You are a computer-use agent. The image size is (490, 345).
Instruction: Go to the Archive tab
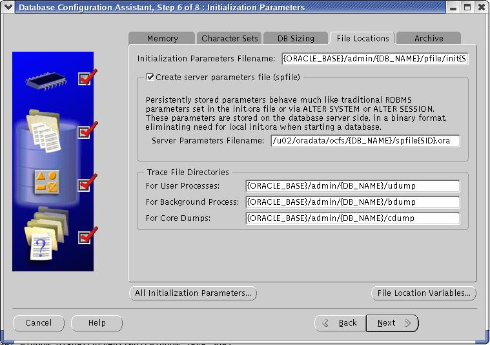click(429, 38)
